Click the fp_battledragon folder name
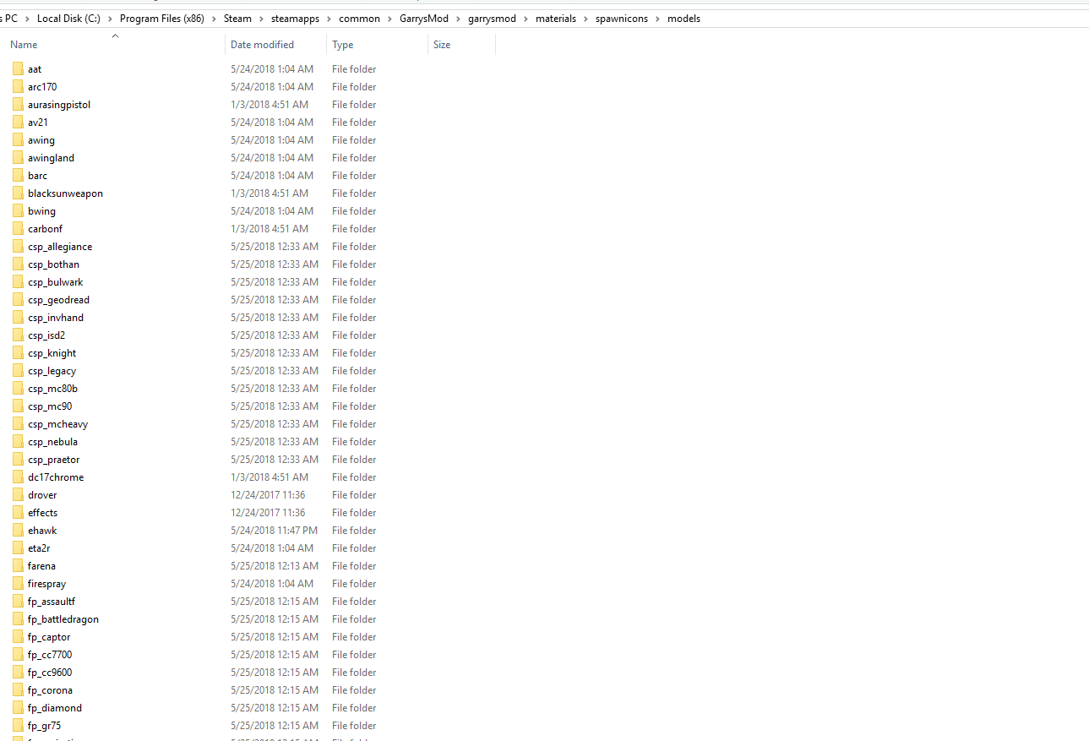 63,619
